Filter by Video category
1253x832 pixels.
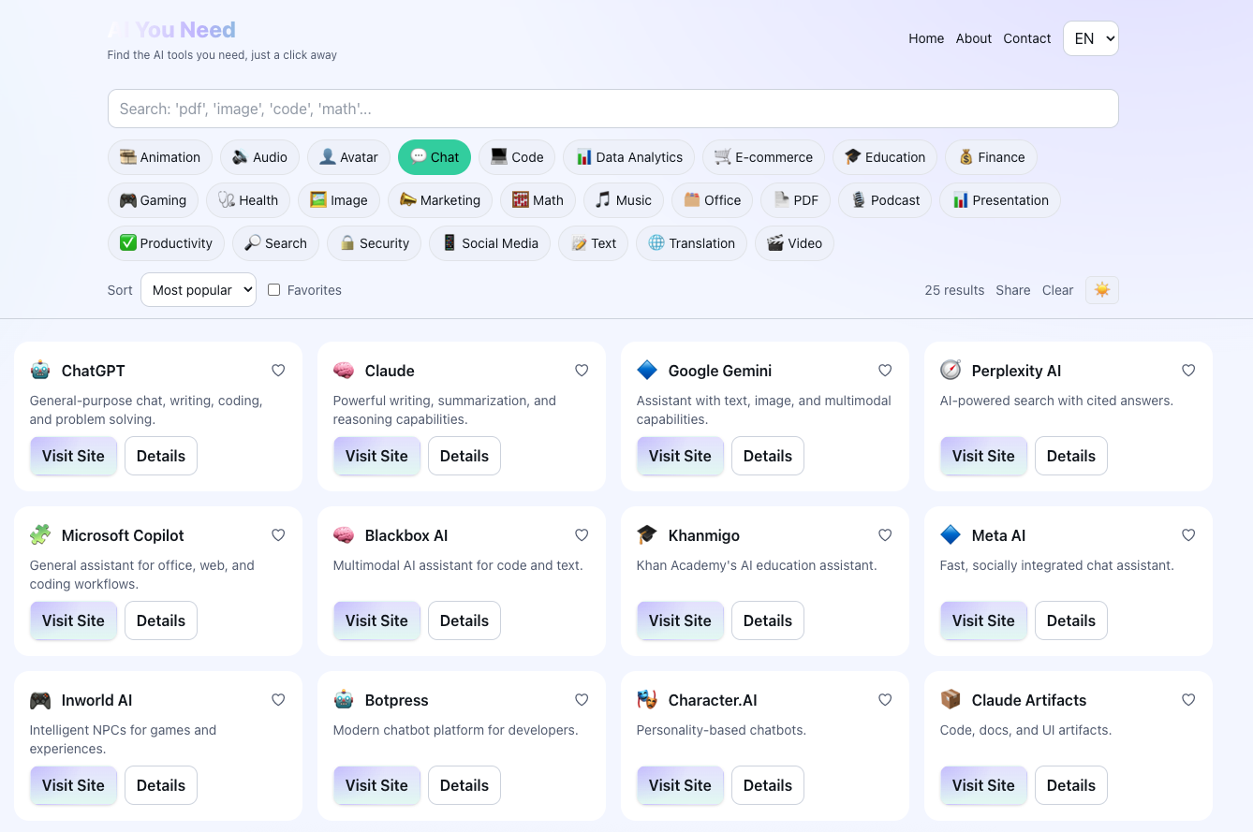794,243
